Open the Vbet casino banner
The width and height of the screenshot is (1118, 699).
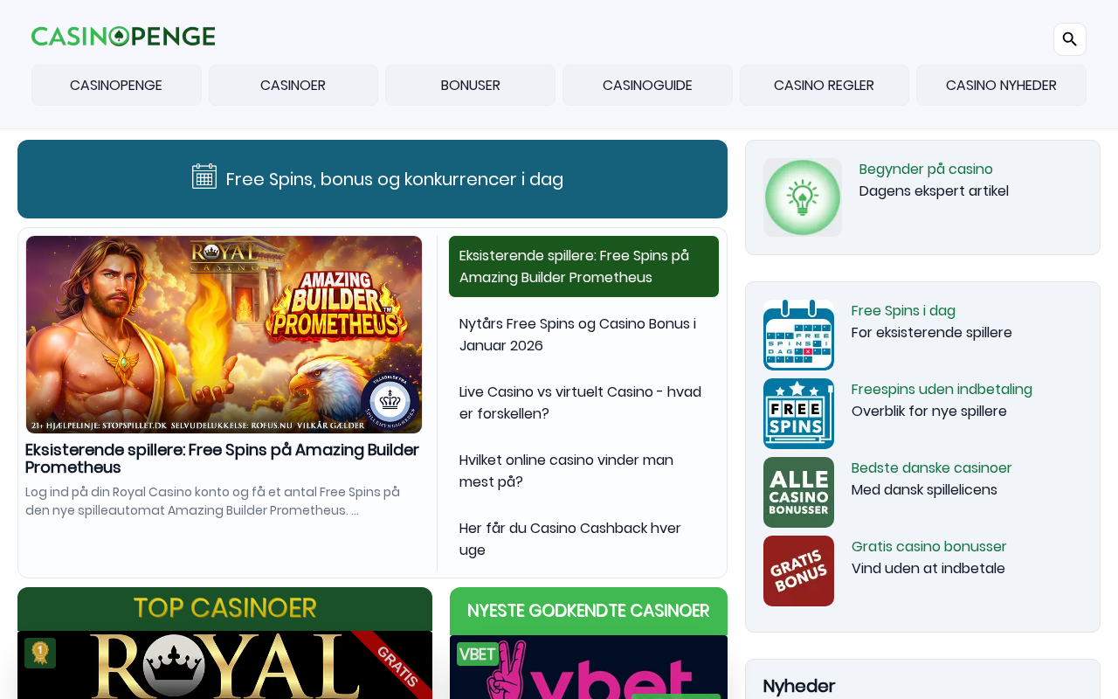pos(589,668)
